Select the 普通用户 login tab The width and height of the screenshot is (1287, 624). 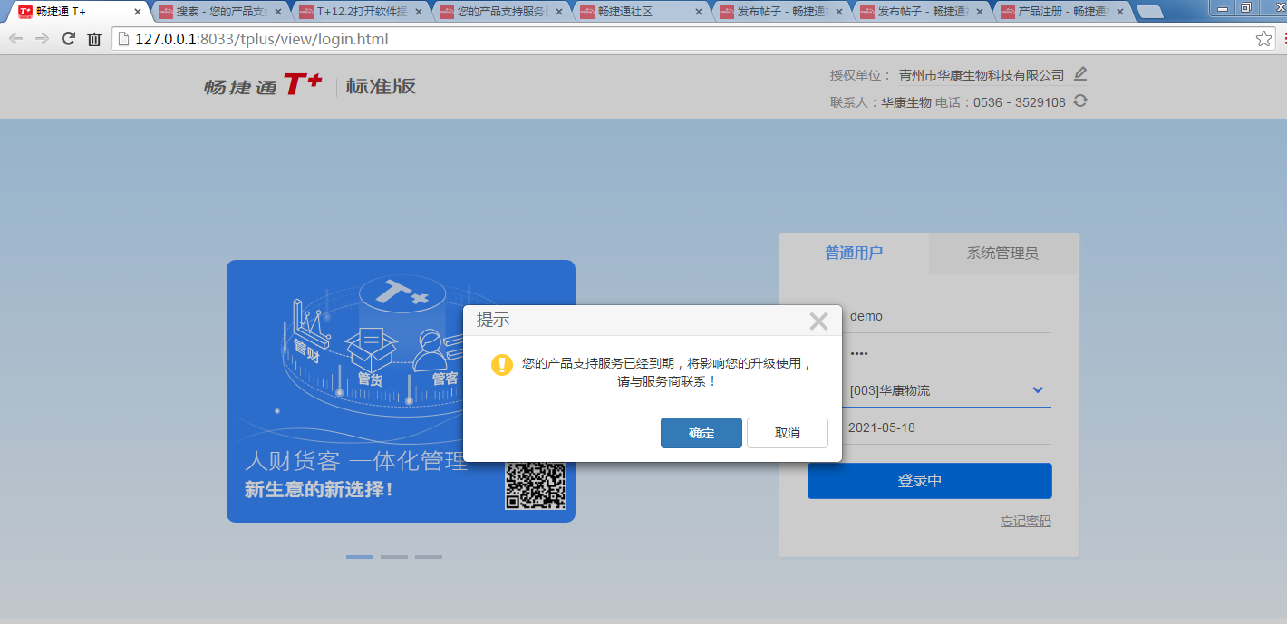(854, 254)
